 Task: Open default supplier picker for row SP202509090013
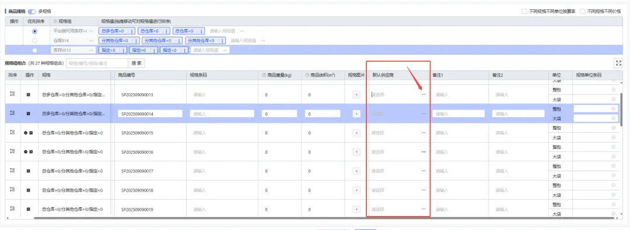pyautogui.click(x=423, y=95)
